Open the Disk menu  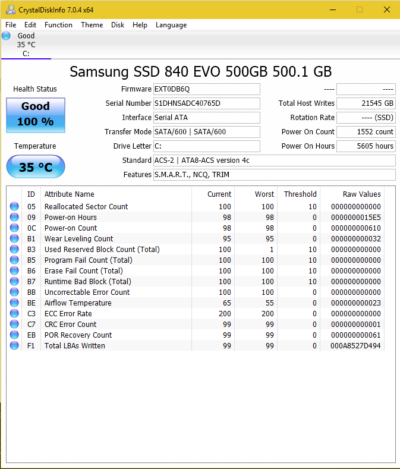[118, 25]
